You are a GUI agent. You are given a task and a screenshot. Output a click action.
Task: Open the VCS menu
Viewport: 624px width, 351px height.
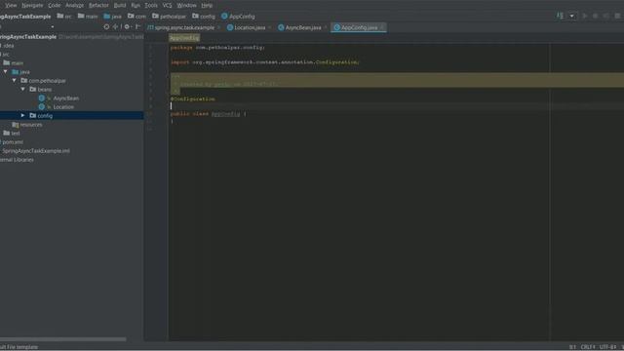coord(167,6)
